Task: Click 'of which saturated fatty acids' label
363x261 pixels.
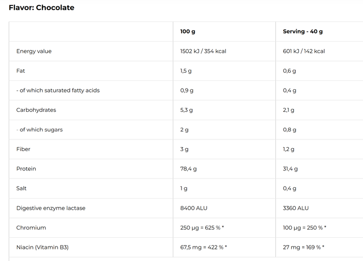Action: 59,91
